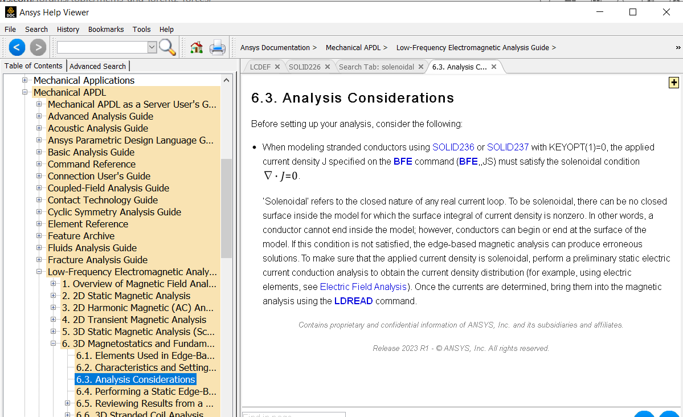Expand the Advanced Analysis Guide node
Viewport: 683px width, 417px height.
click(39, 116)
